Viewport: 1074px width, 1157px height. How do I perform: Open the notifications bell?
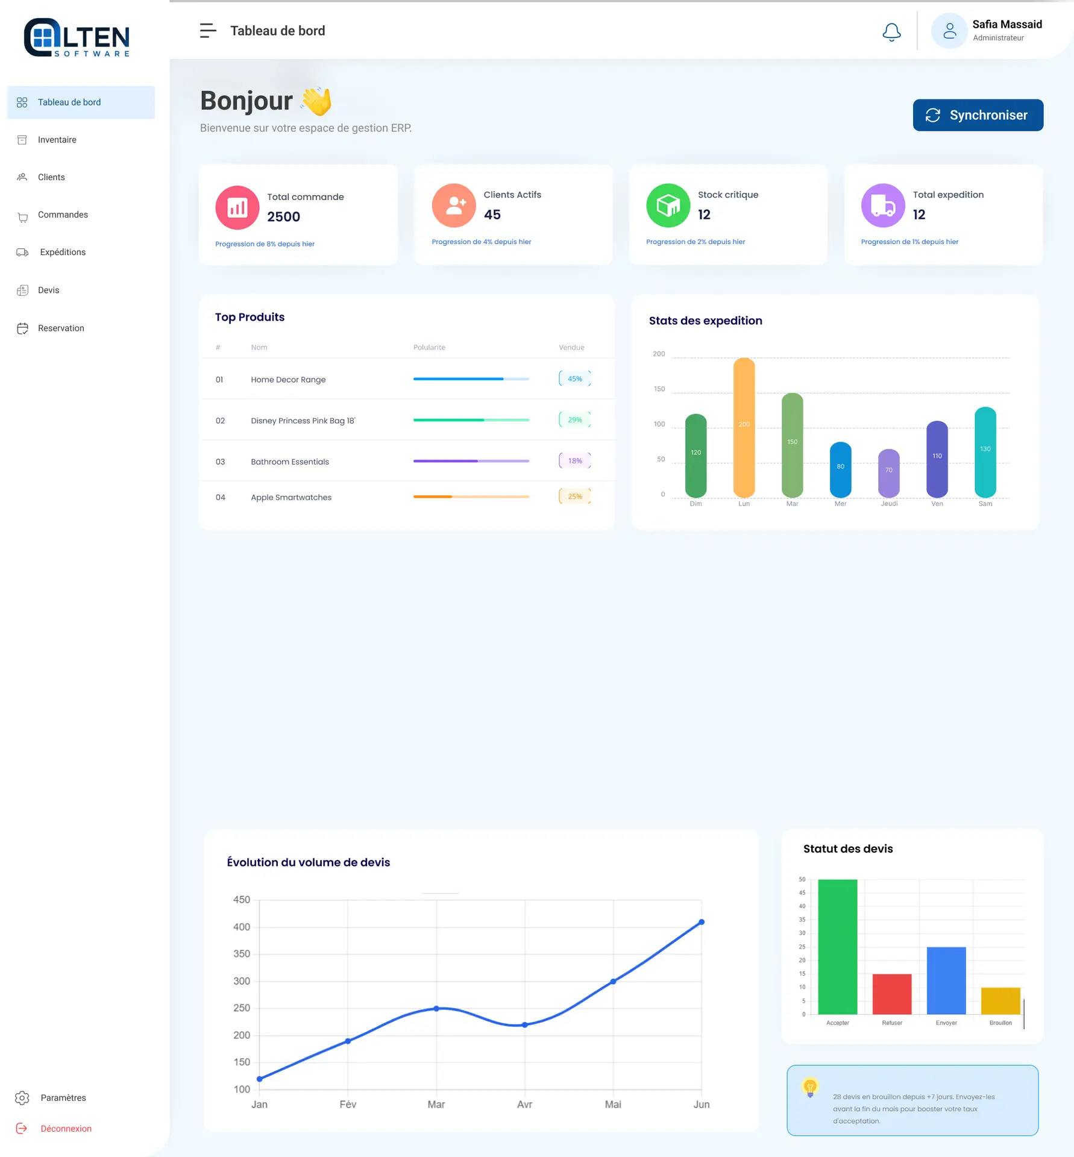891,32
